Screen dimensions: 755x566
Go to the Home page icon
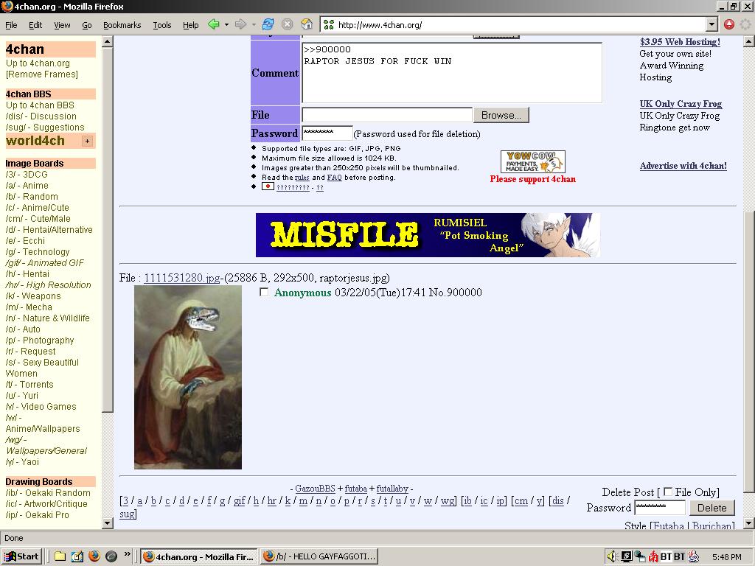click(x=307, y=24)
